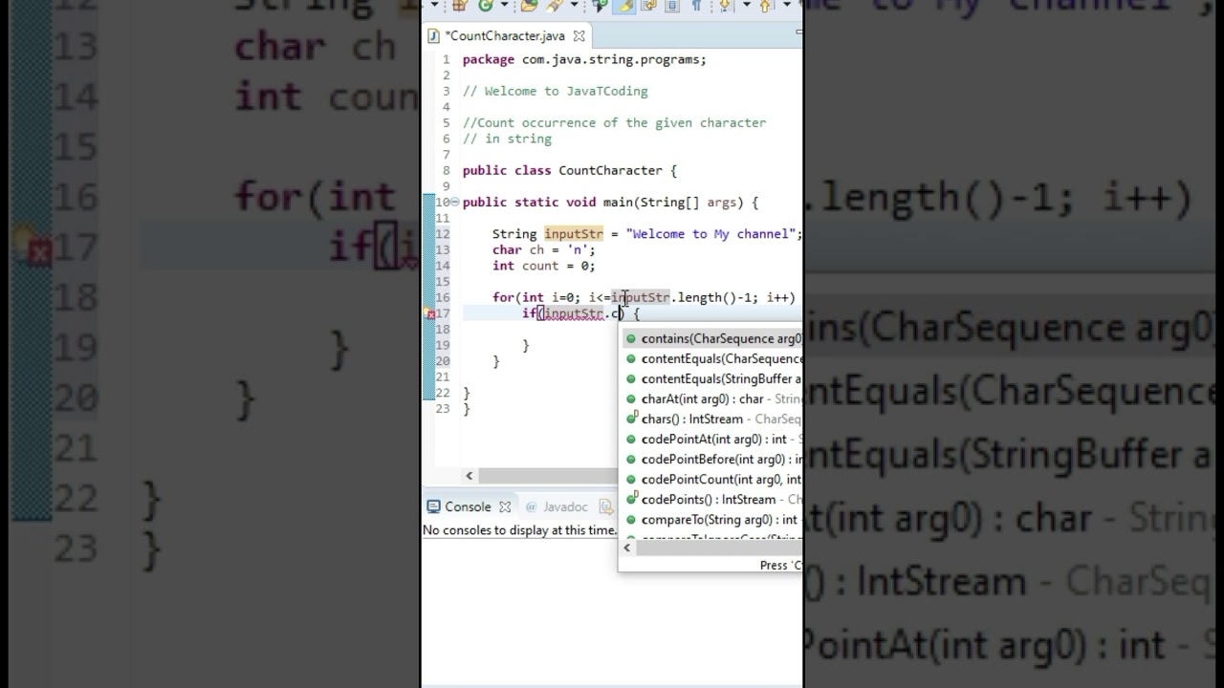Toggle the Java editor breadcrumb
The width and height of the screenshot is (1224, 688).
coord(600,5)
